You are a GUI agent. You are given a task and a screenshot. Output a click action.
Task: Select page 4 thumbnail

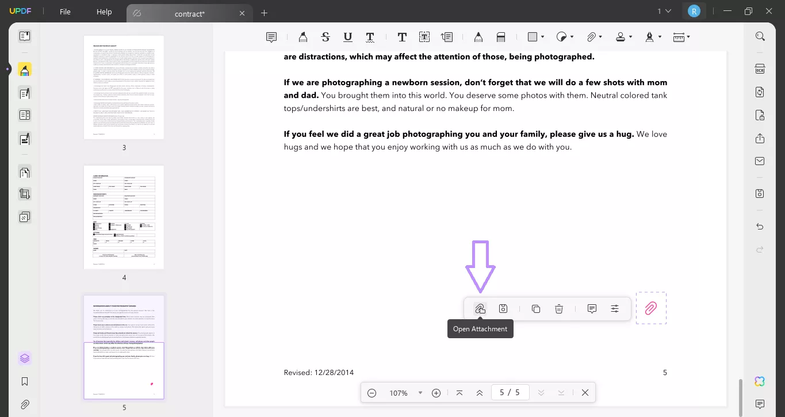124,217
